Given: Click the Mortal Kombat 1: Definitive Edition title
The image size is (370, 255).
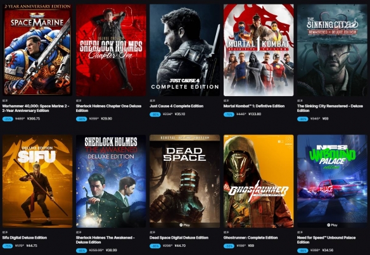Looking at the screenshot, I should coord(254,106).
